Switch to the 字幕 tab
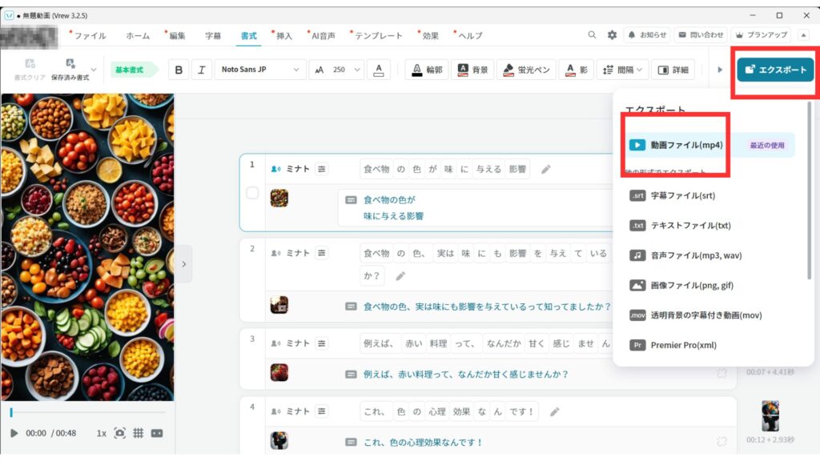The height and width of the screenshot is (461, 820). pyautogui.click(x=213, y=36)
